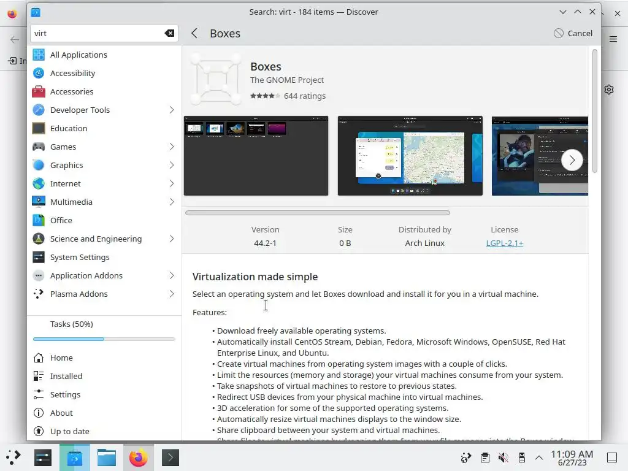Click the Tasks progress bar
The width and height of the screenshot is (628, 471).
point(104,339)
